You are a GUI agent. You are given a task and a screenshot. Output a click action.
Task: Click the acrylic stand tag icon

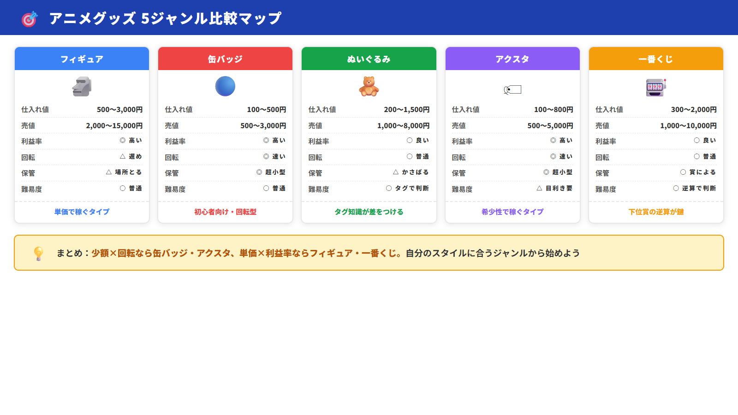click(x=512, y=89)
